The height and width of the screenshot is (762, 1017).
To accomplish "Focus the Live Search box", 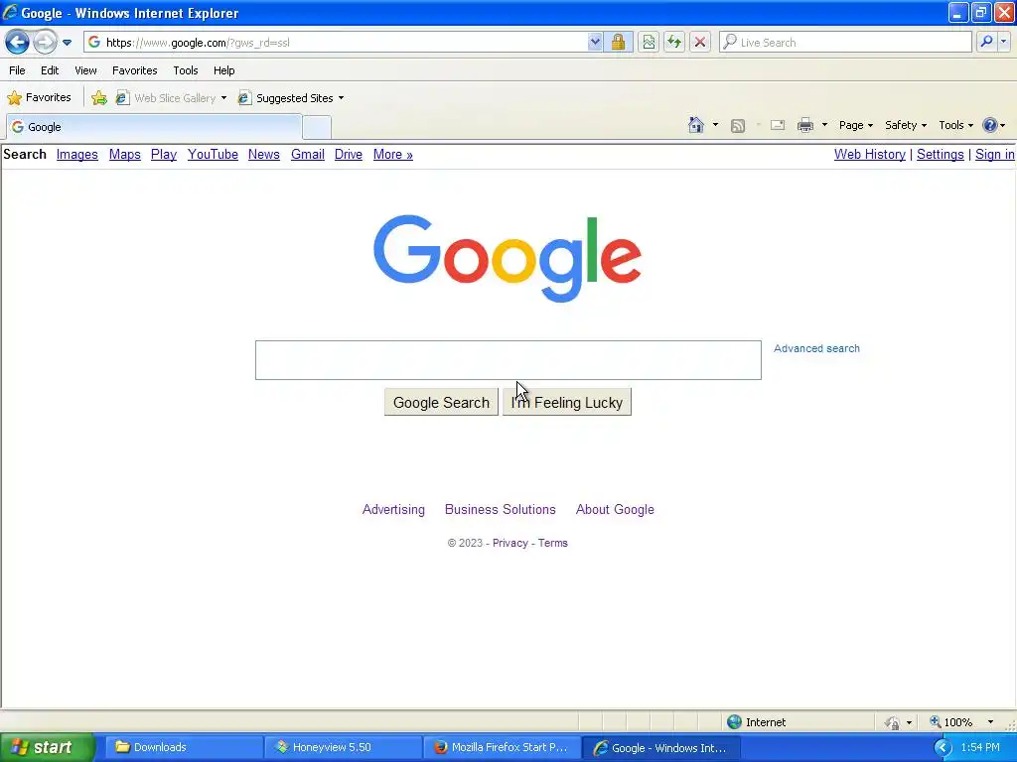I will coord(845,42).
